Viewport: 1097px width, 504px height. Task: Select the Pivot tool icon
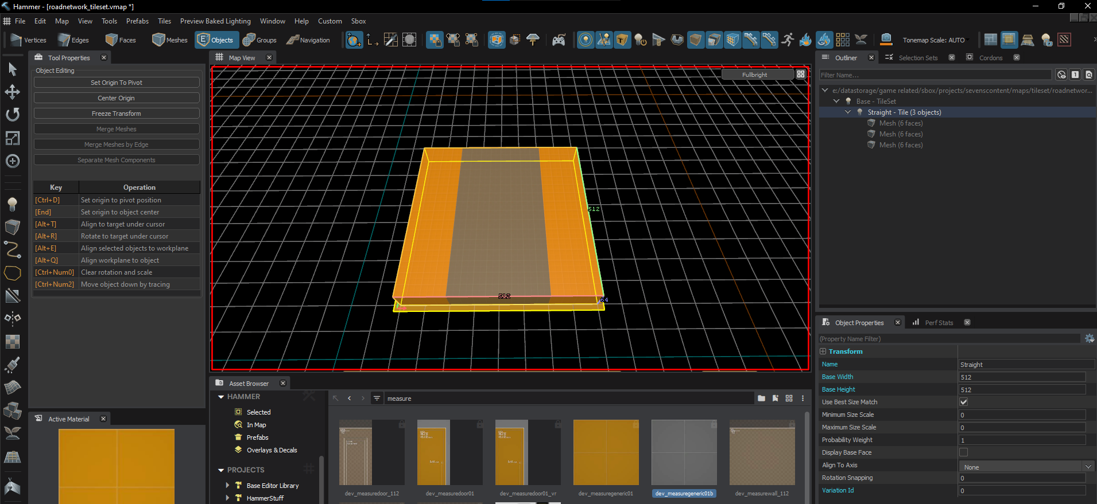[x=12, y=161]
